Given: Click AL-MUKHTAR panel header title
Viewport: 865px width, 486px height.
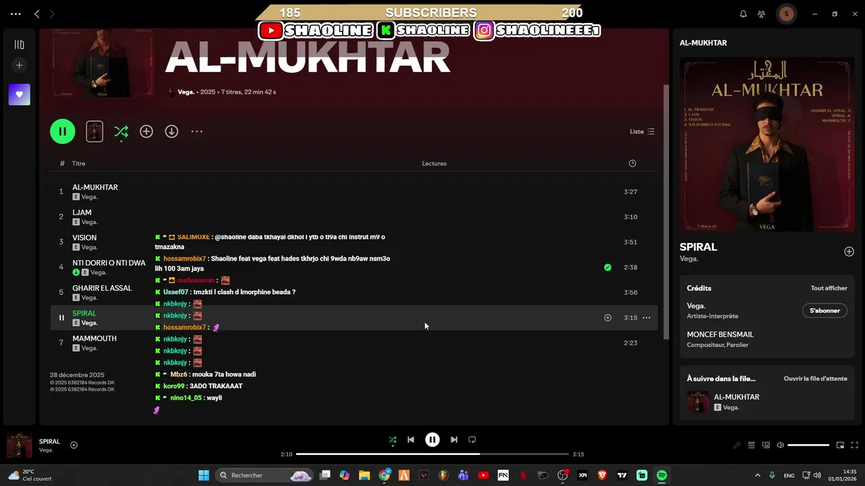Looking at the screenshot, I should [x=703, y=43].
